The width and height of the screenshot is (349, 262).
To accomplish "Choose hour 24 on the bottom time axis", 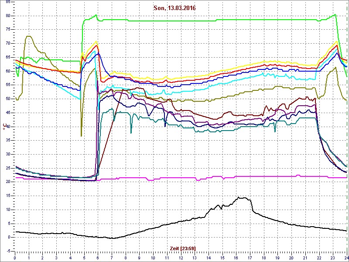I will coord(346,258).
